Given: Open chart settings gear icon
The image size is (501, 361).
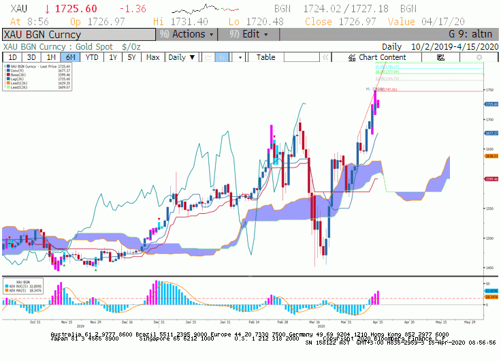Looking at the screenshot, I should (479, 57).
